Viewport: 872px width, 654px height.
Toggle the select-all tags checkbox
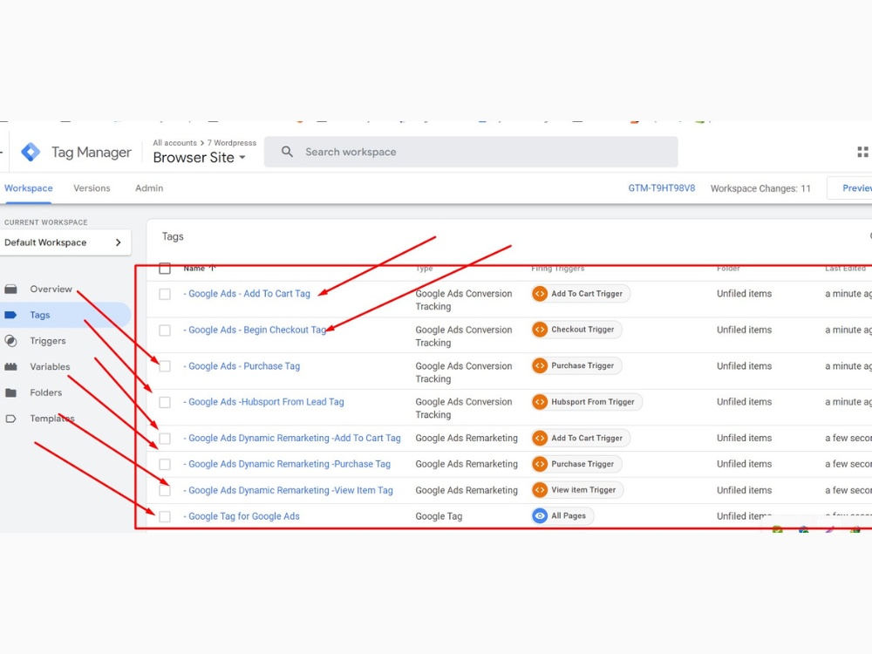click(x=165, y=269)
